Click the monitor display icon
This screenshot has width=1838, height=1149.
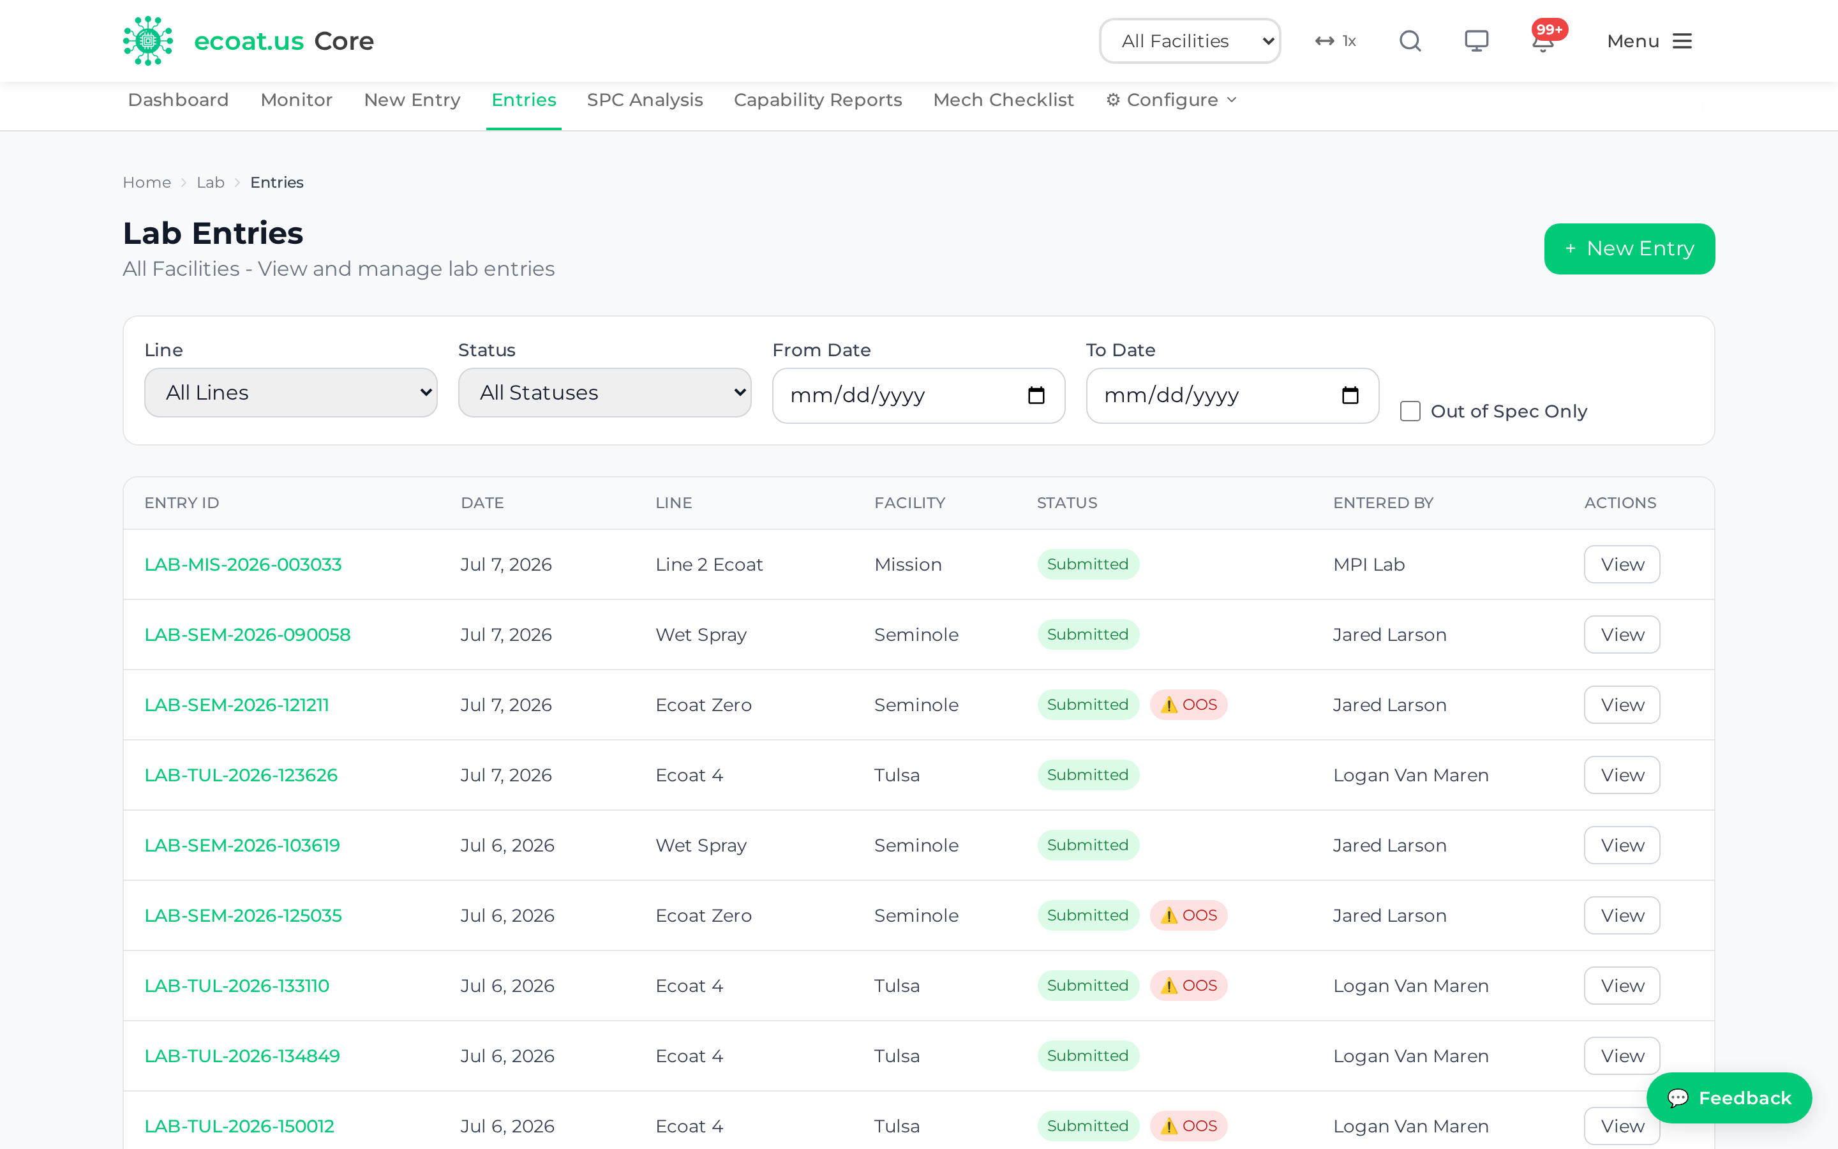(x=1477, y=41)
